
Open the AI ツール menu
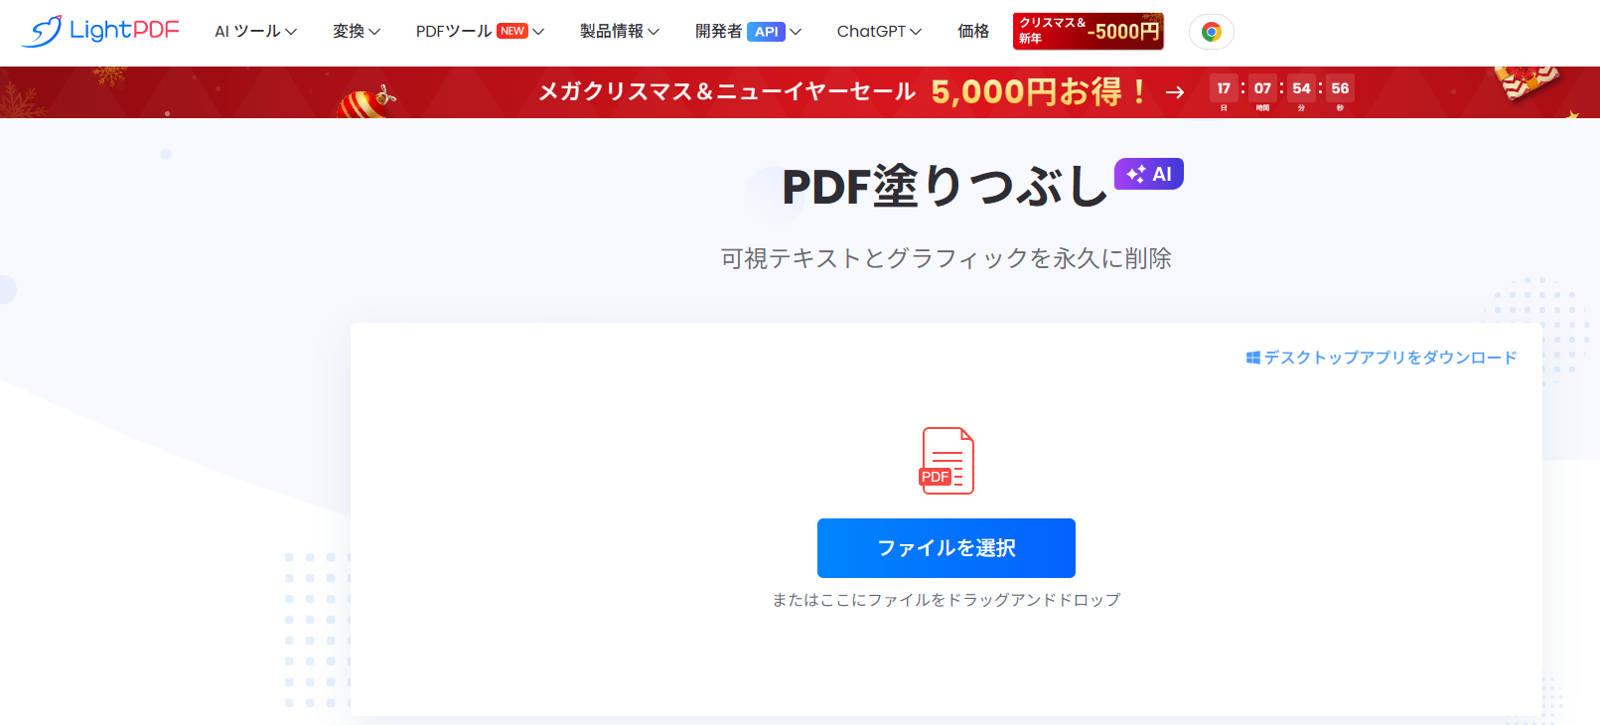point(255,32)
